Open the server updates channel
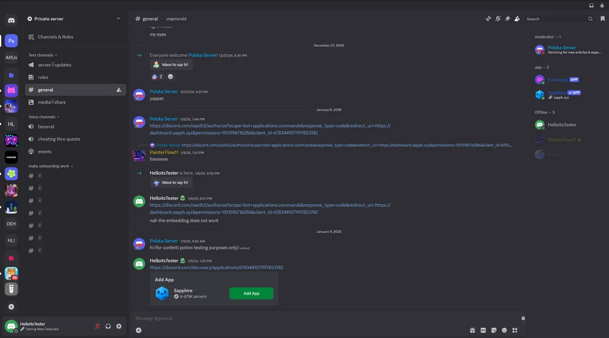Image resolution: width=609 pixels, height=338 pixels. click(x=76, y=65)
